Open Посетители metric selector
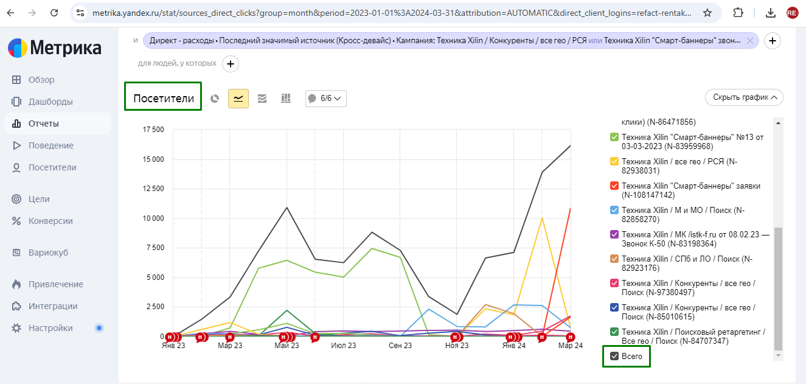Image resolution: width=806 pixels, height=384 pixels. point(163,99)
